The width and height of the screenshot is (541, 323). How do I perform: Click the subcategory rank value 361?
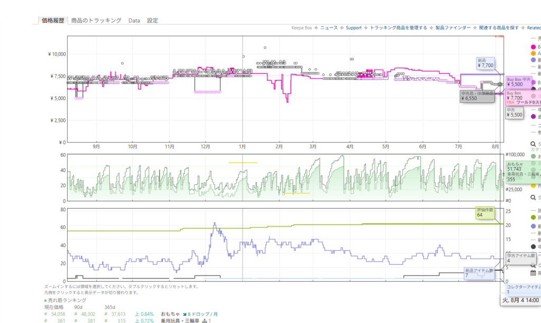(x=61, y=320)
